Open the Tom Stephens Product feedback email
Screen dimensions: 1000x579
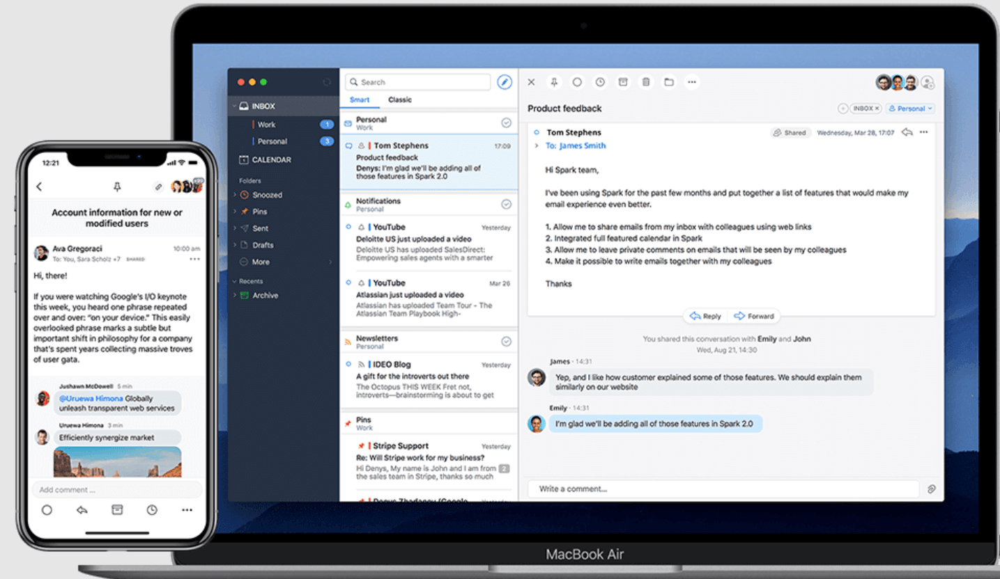click(429, 163)
